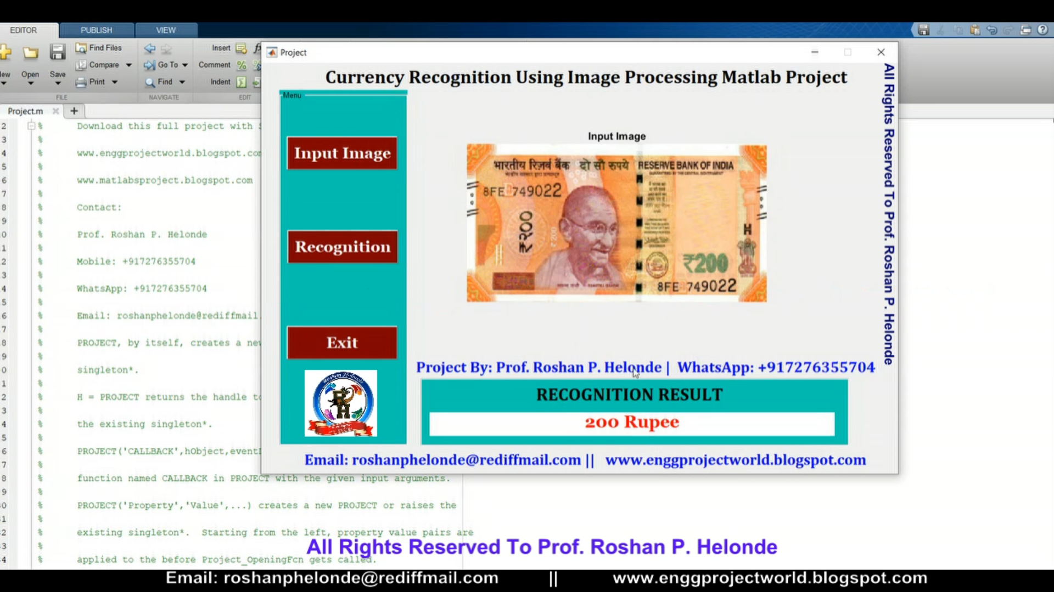Open the dropdown under the Open button

[x=30, y=83]
